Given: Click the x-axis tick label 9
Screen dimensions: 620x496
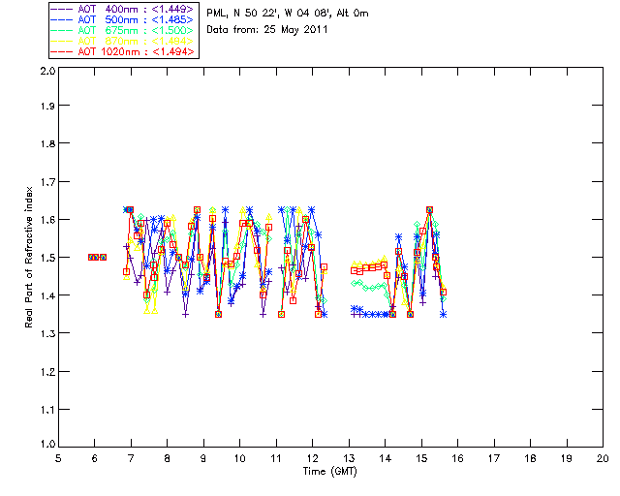Looking at the screenshot, I should (203, 458).
